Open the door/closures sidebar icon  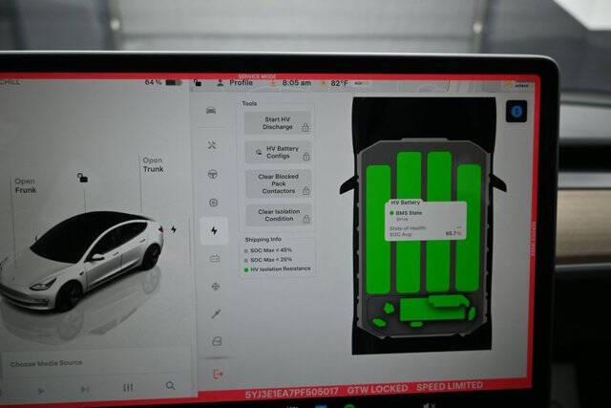217,341
